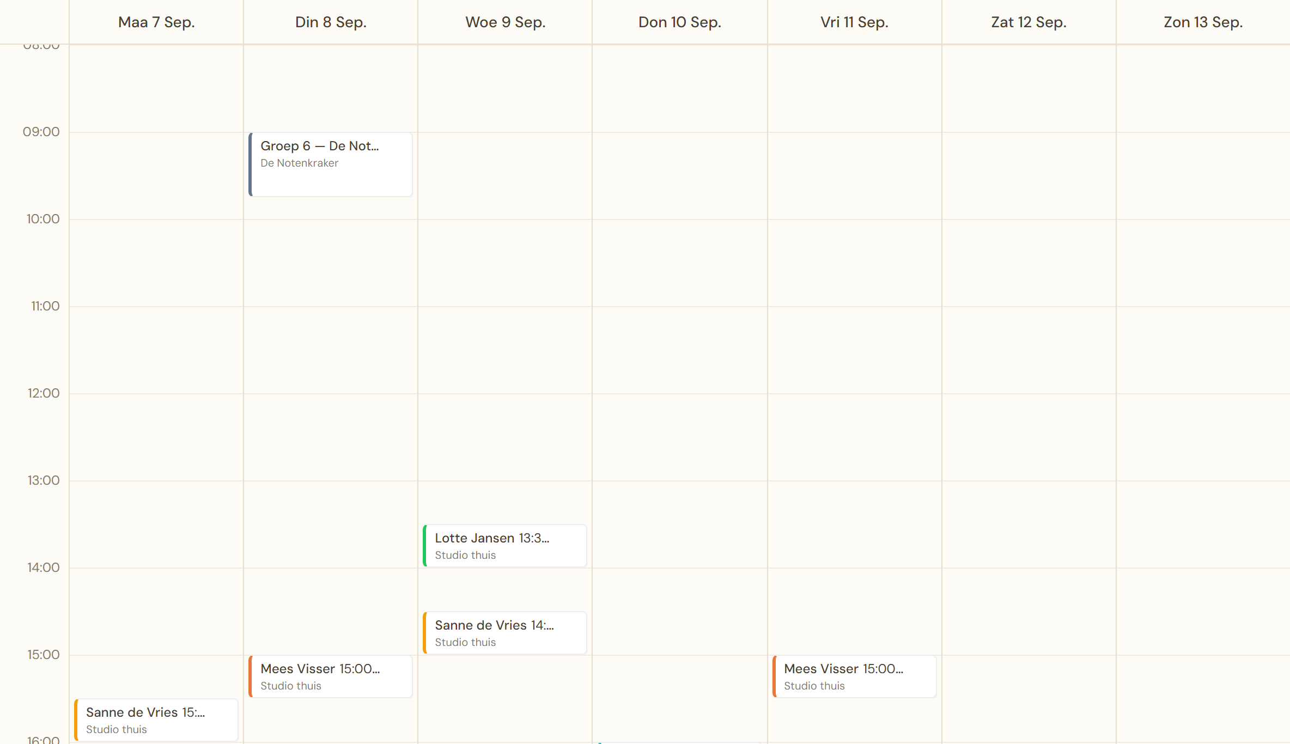Viewport: 1290px width, 744px height.
Task: Open Mees Visser lesson on Tuesday
Action: 331,676
